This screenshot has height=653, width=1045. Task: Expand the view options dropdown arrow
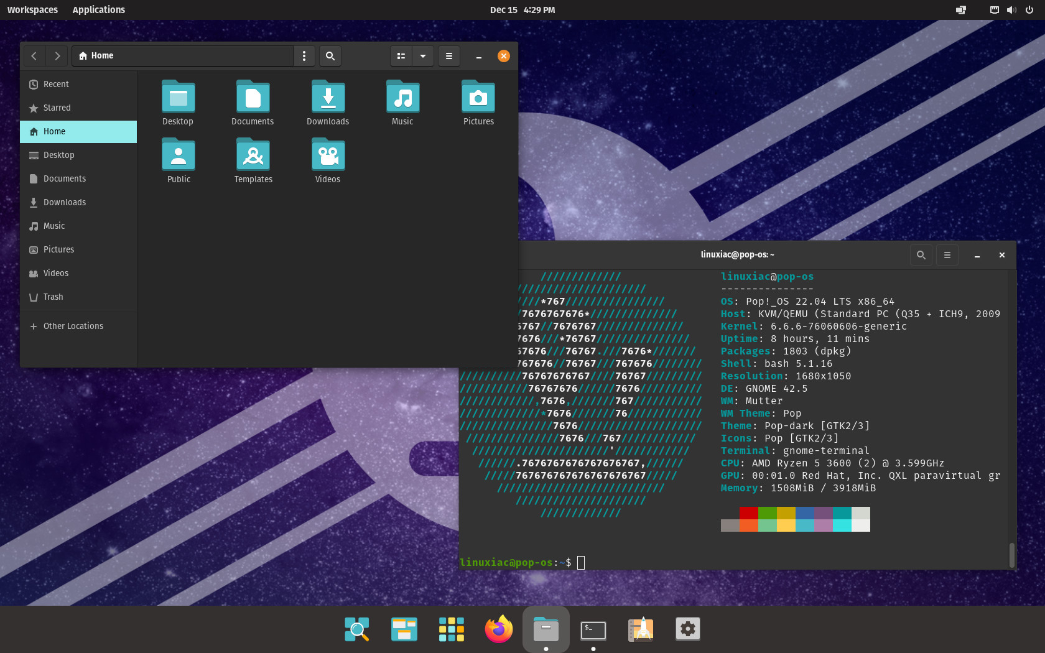(423, 56)
